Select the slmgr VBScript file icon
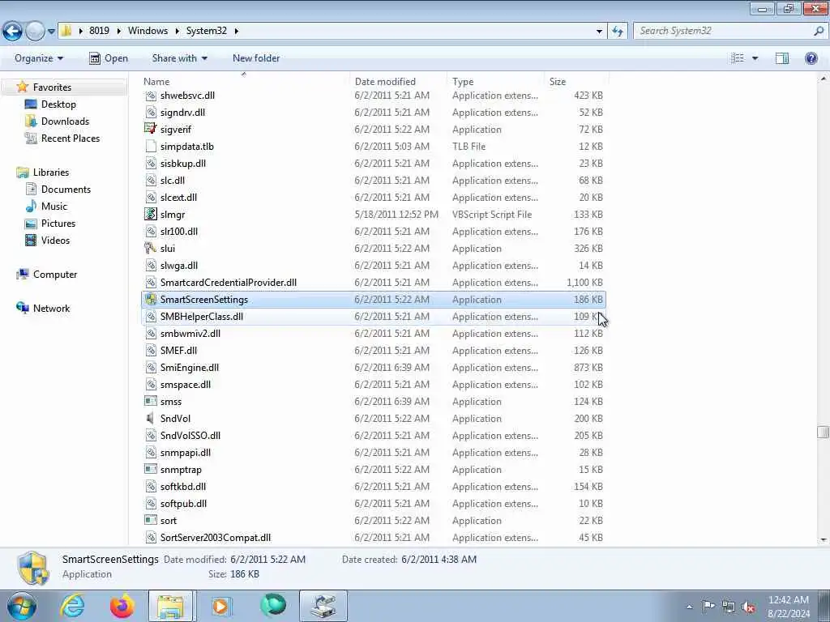 point(151,214)
